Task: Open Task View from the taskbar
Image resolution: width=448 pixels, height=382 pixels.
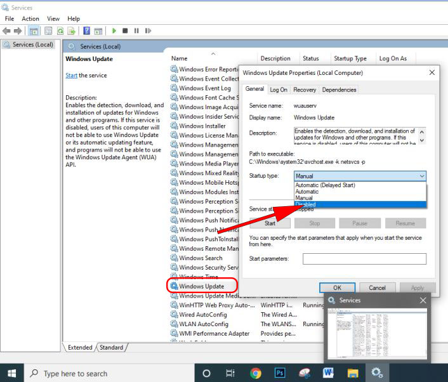Action: (x=230, y=373)
